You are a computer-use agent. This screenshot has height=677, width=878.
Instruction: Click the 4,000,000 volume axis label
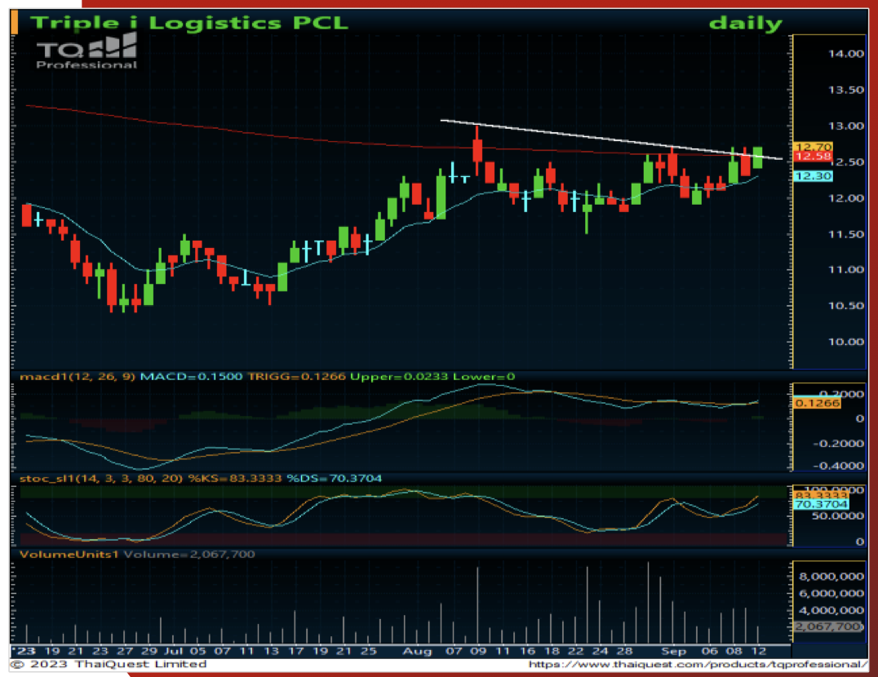pyautogui.click(x=832, y=610)
